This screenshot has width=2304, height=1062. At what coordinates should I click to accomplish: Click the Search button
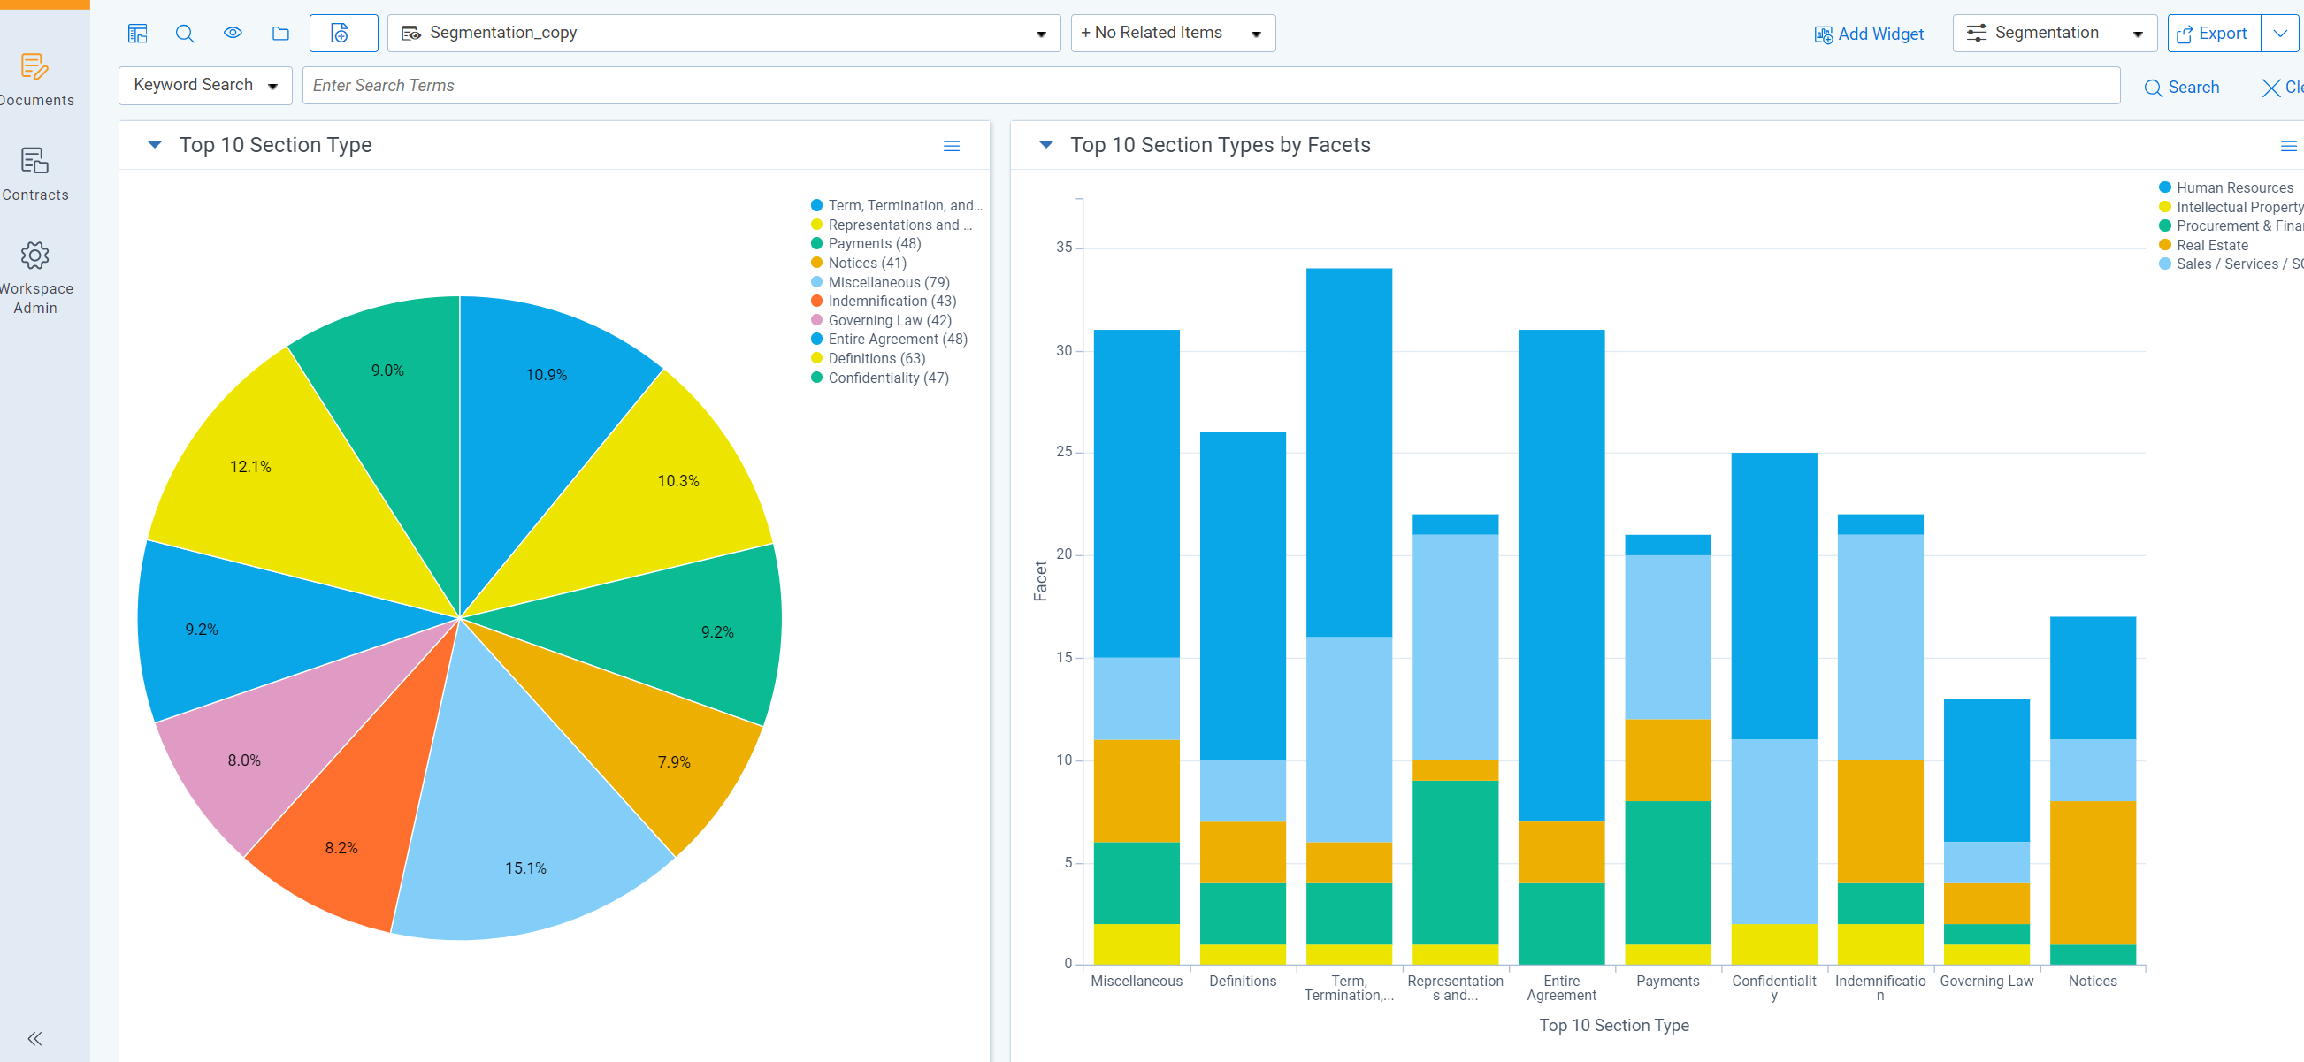coord(2181,87)
